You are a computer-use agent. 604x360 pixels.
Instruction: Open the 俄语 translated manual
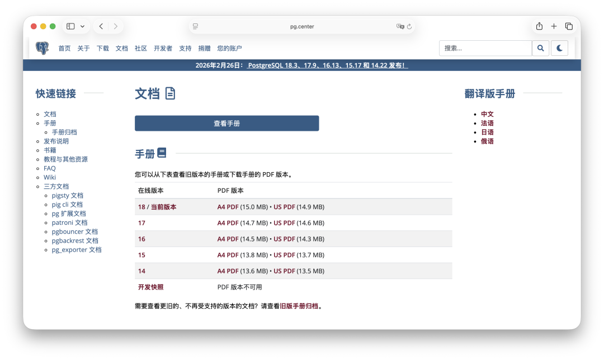click(487, 141)
